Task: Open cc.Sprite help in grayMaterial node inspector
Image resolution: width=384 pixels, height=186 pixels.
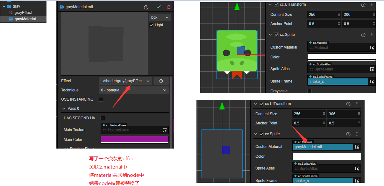Action: click(x=348, y=134)
